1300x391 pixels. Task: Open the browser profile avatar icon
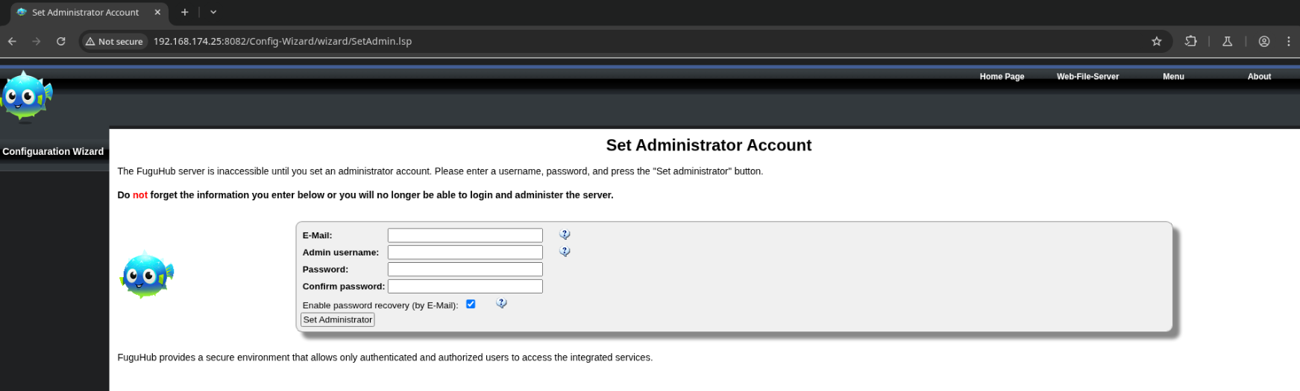pyautogui.click(x=1264, y=42)
